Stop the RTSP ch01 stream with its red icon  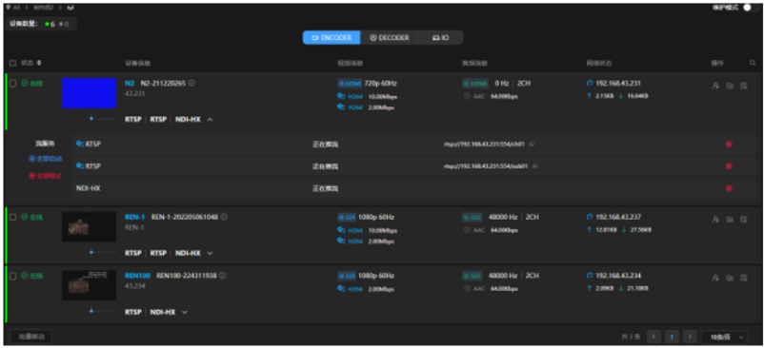729,145
